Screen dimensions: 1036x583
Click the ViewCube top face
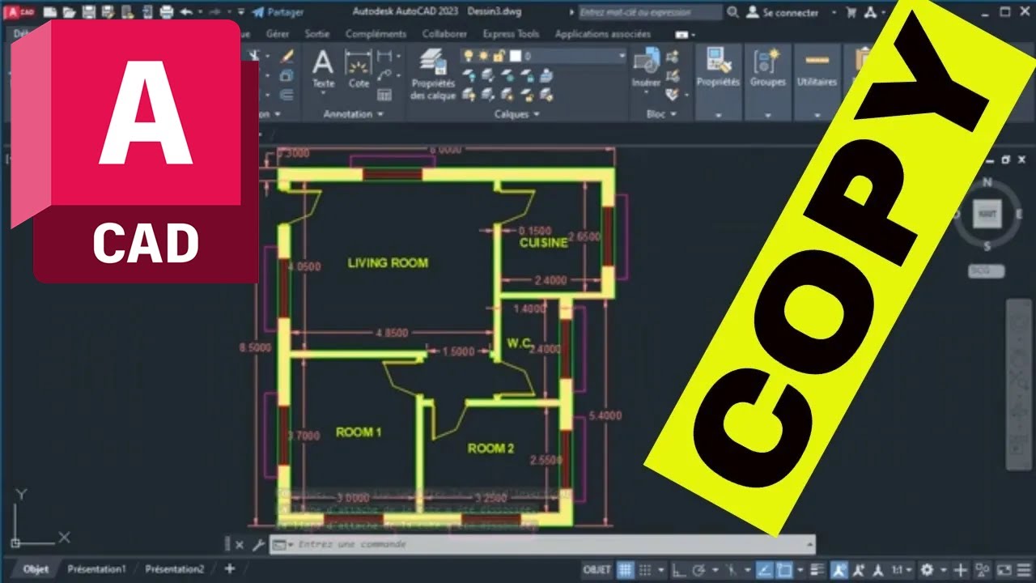point(987,214)
